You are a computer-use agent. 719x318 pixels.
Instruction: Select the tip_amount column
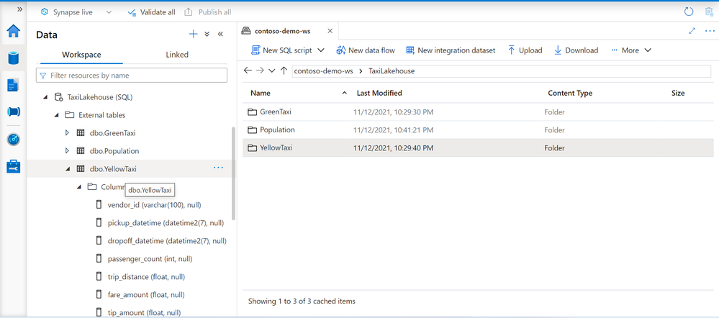[145, 312]
